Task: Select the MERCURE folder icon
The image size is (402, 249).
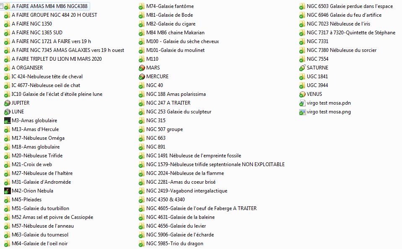Action: pyautogui.click(x=142, y=77)
